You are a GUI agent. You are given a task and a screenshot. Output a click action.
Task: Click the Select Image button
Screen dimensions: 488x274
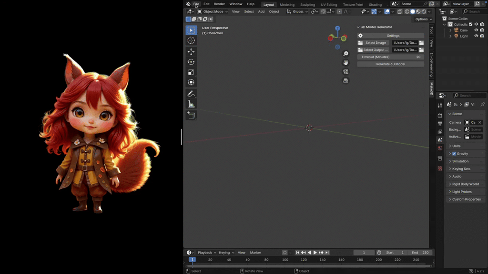tap(373, 43)
